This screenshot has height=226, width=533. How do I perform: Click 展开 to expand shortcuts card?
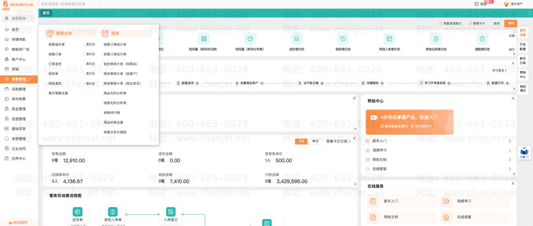coord(512,50)
